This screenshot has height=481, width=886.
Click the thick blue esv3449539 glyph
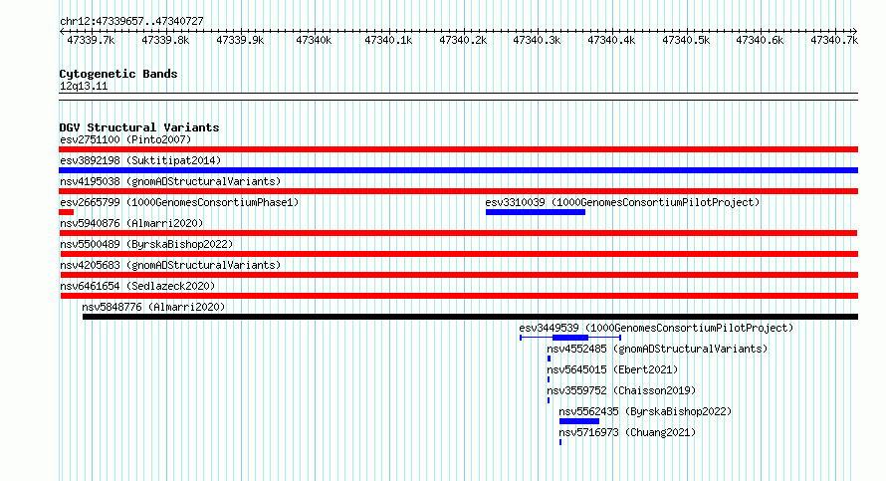[570, 338]
